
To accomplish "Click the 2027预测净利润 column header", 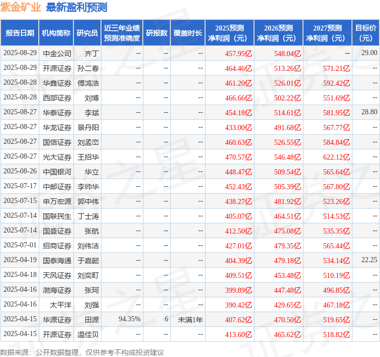I will [327, 33].
